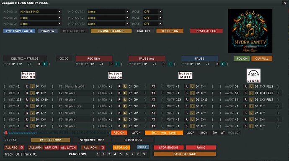Click the E01 *Inst... Level orange field
289x161 pixels.
[x=164, y=133]
